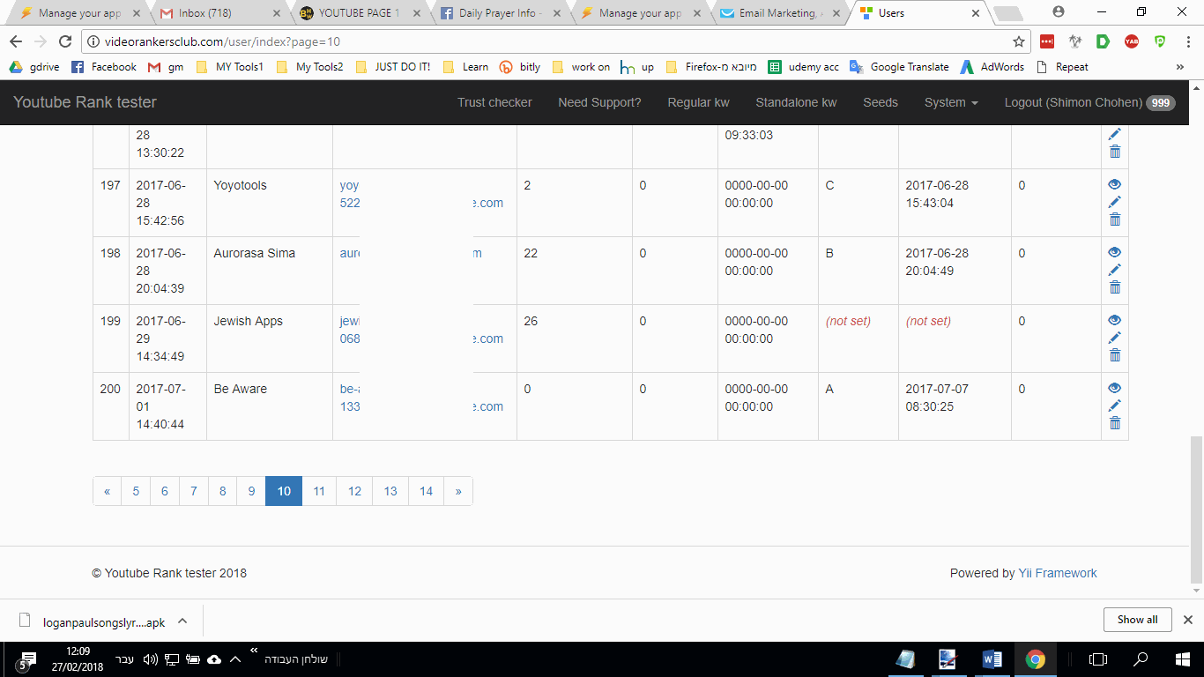The image size is (1204, 677).
Task: Open the bitly bookmark
Action: click(x=520, y=67)
